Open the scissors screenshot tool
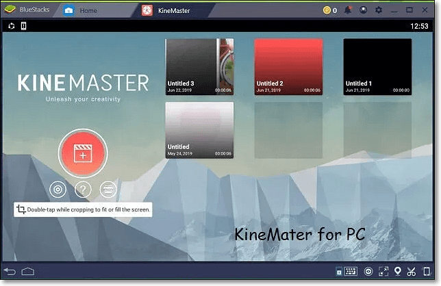 tap(411, 272)
